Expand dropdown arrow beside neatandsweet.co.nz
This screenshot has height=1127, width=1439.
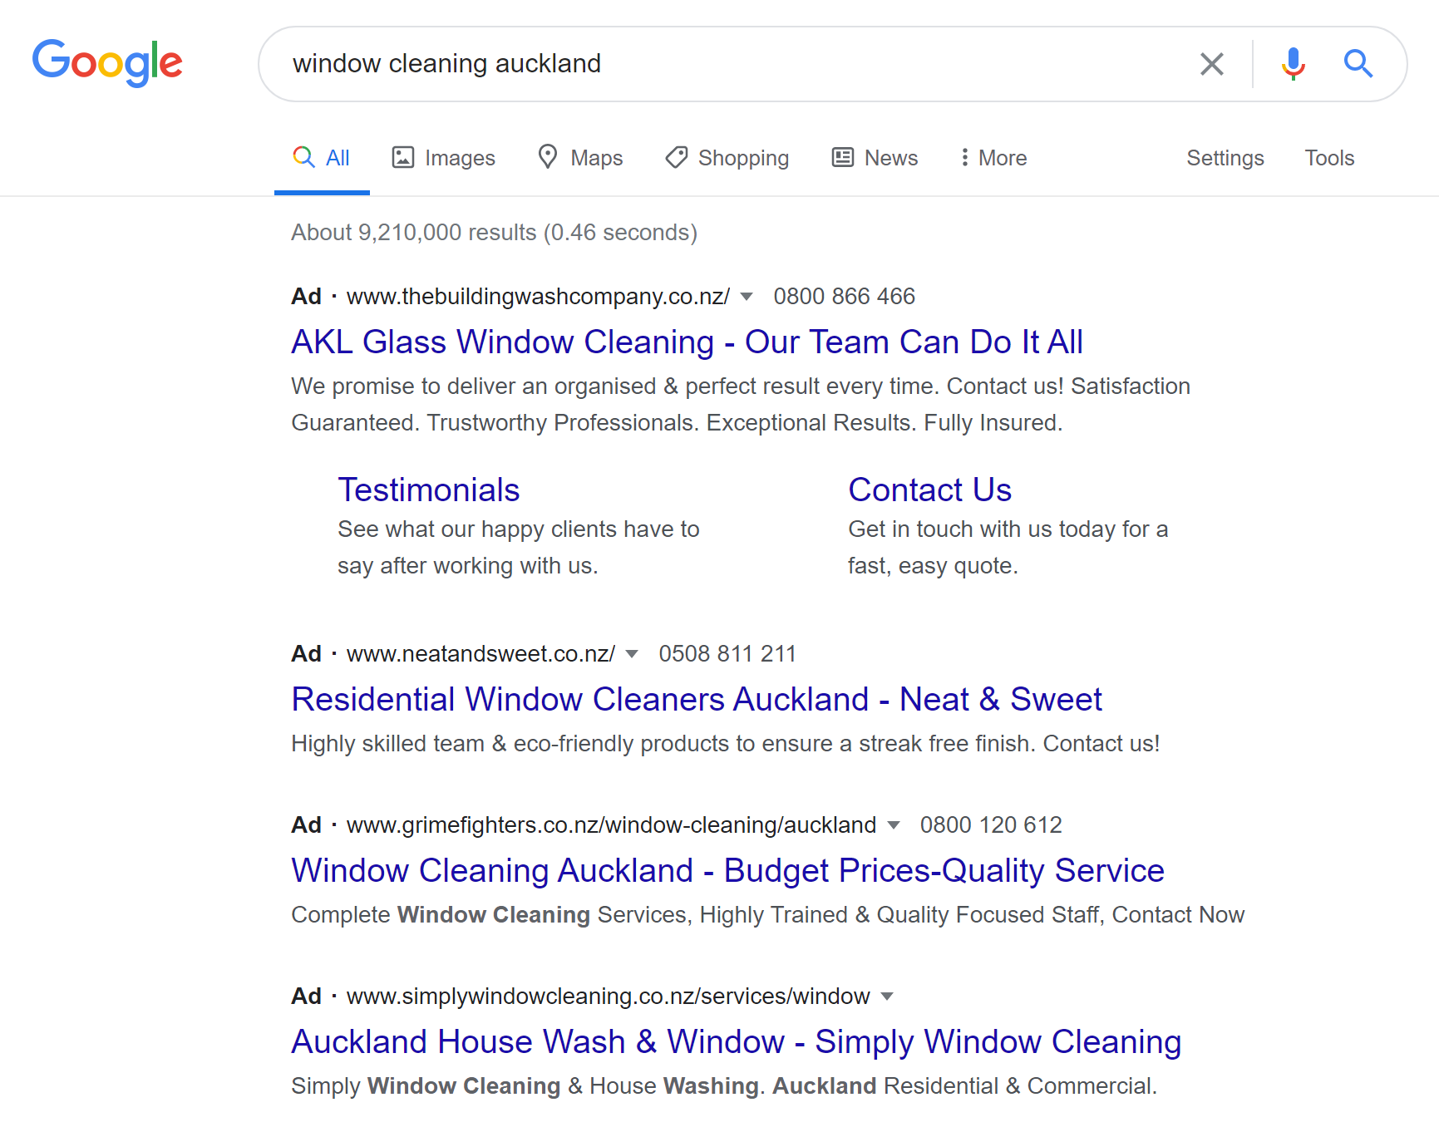click(632, 654)
